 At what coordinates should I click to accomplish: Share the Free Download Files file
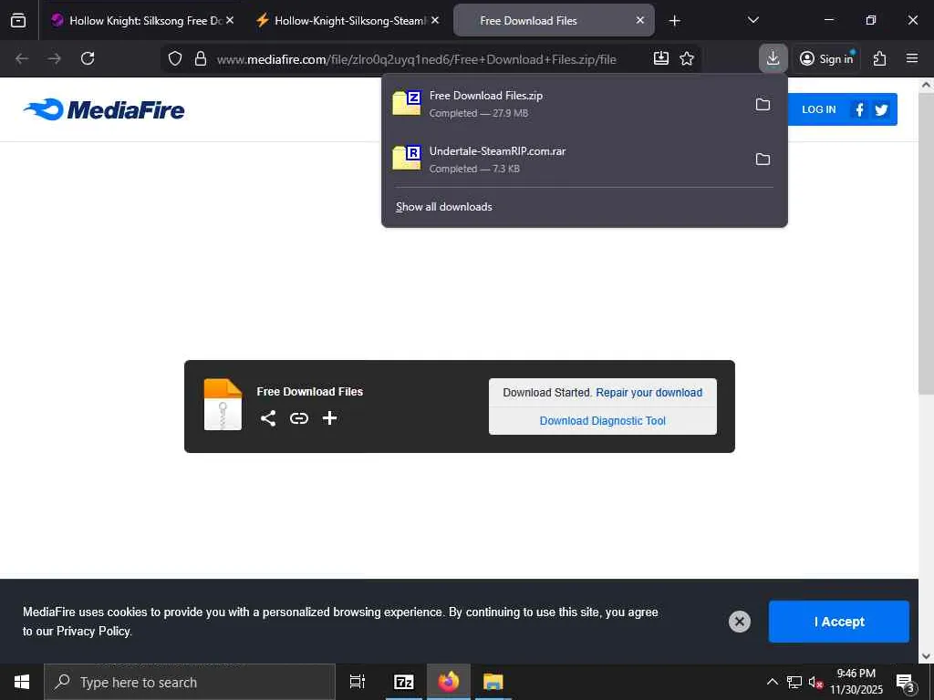(268, 417)
